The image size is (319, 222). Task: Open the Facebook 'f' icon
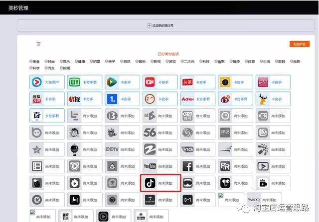(187, 166)
